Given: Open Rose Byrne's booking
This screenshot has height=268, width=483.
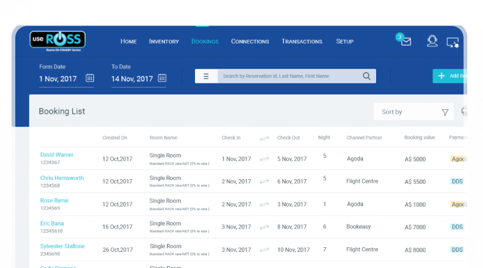Looking at the screenshot, I should 54,201.
